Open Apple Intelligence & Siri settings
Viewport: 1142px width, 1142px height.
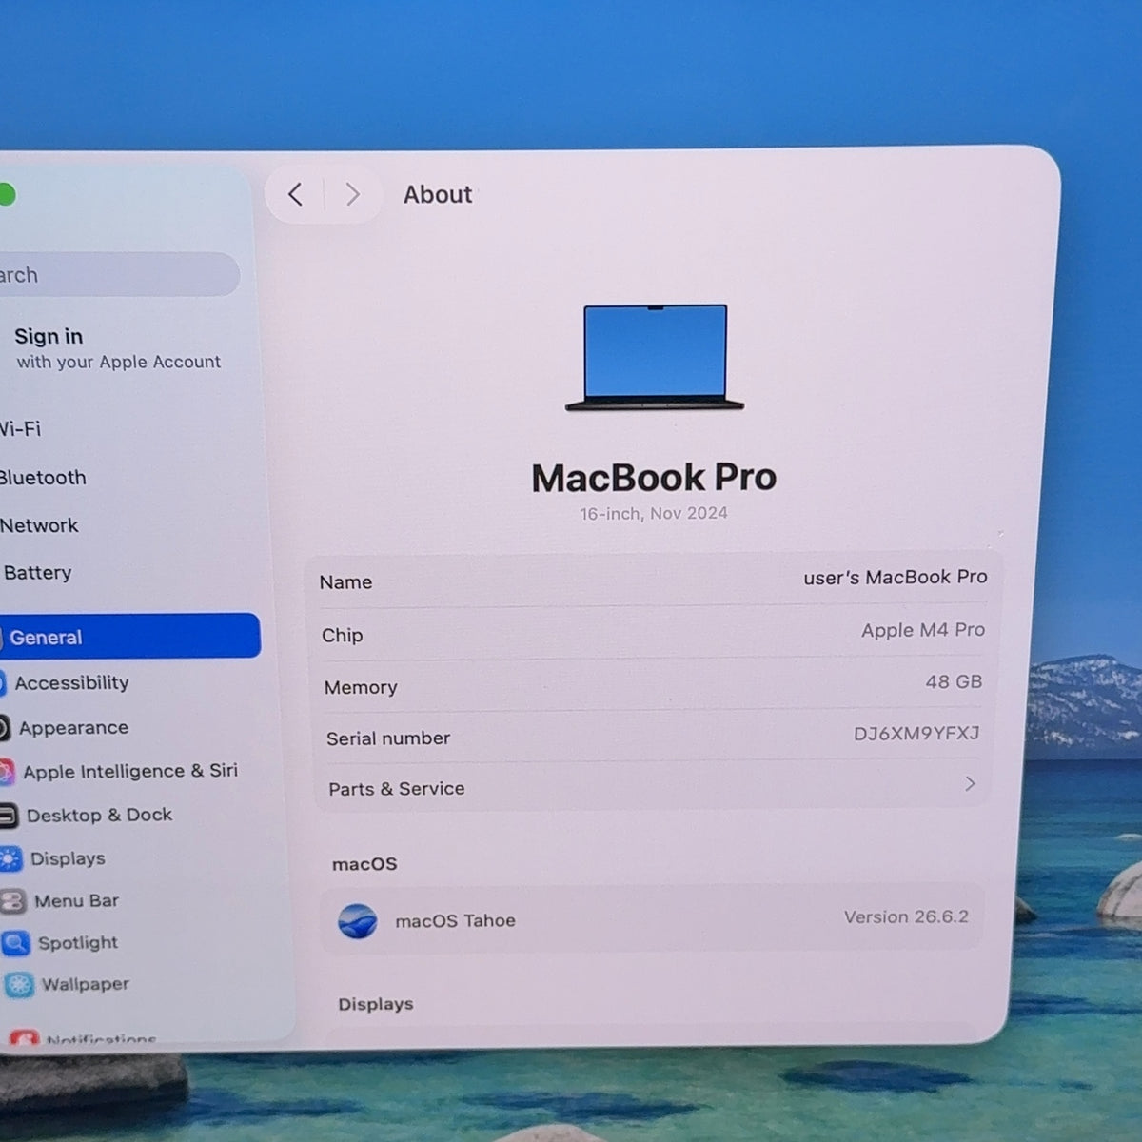coord(130,771)
